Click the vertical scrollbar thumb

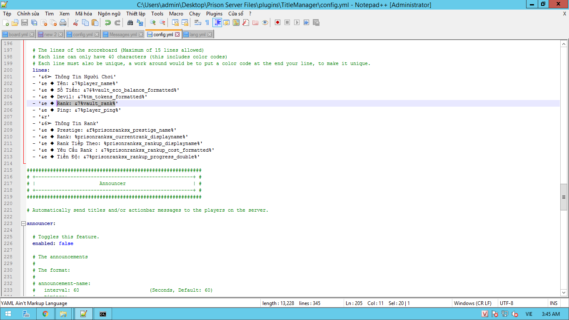564,197
